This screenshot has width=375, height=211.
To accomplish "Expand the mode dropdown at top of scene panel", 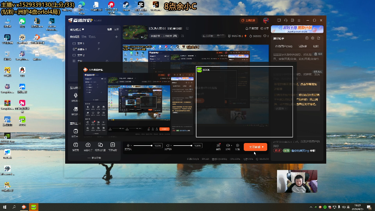I will pyautogui.click(x=77, y=30).
